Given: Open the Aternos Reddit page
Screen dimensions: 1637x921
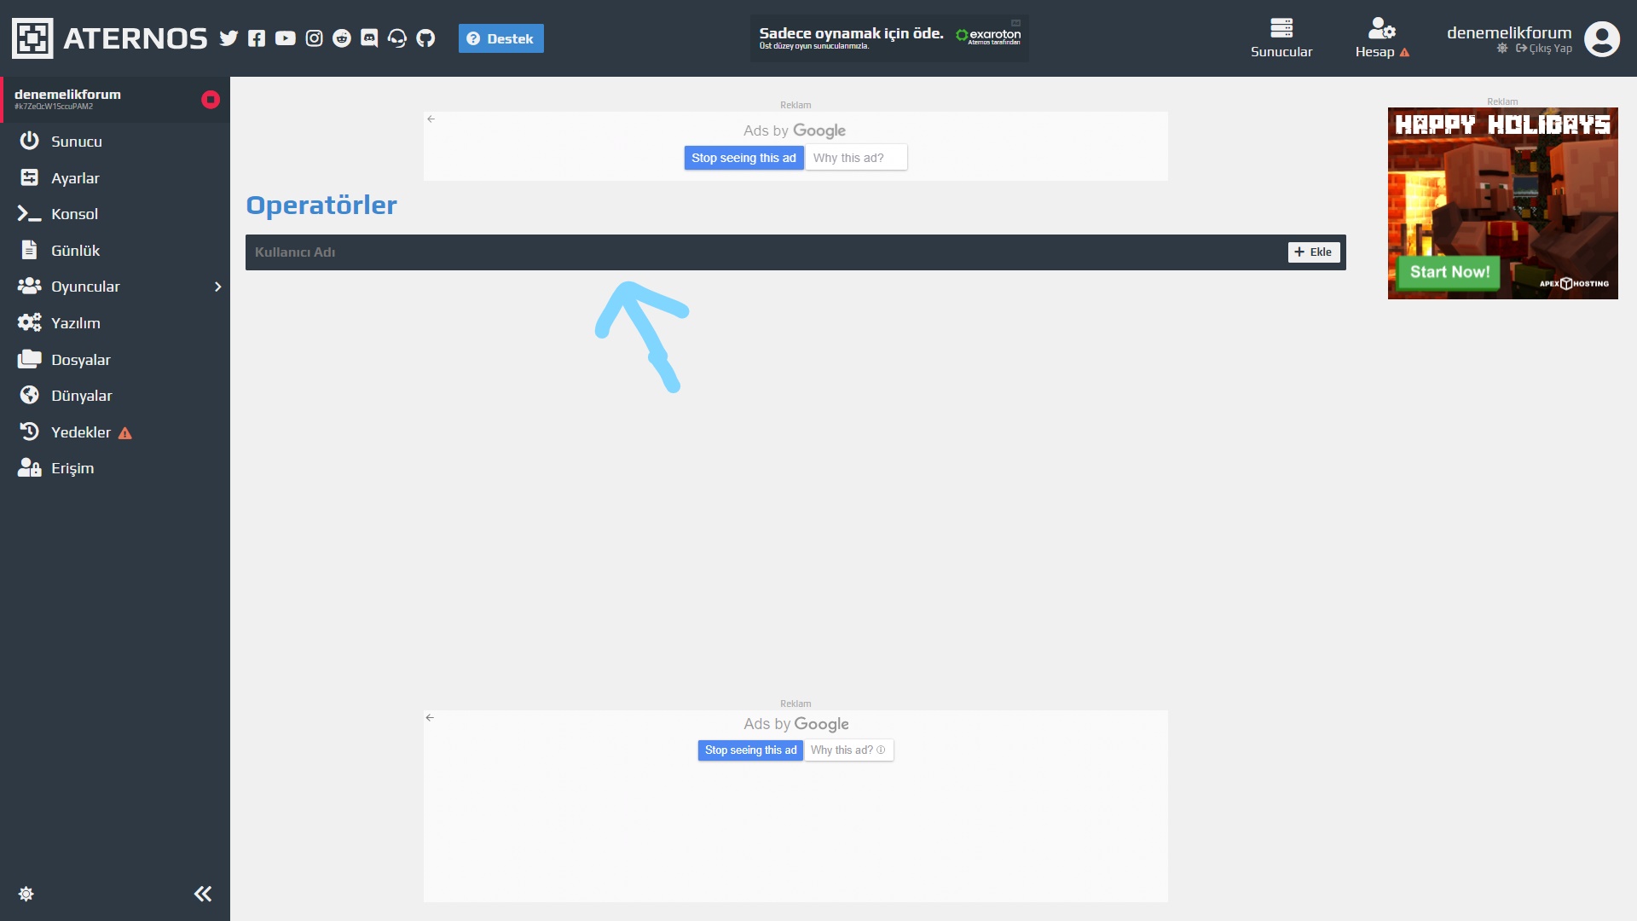Looking at the screenshot, I should (342, 38).
